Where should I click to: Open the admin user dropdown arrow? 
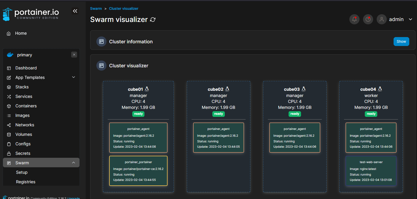click(x=410, y=19)
